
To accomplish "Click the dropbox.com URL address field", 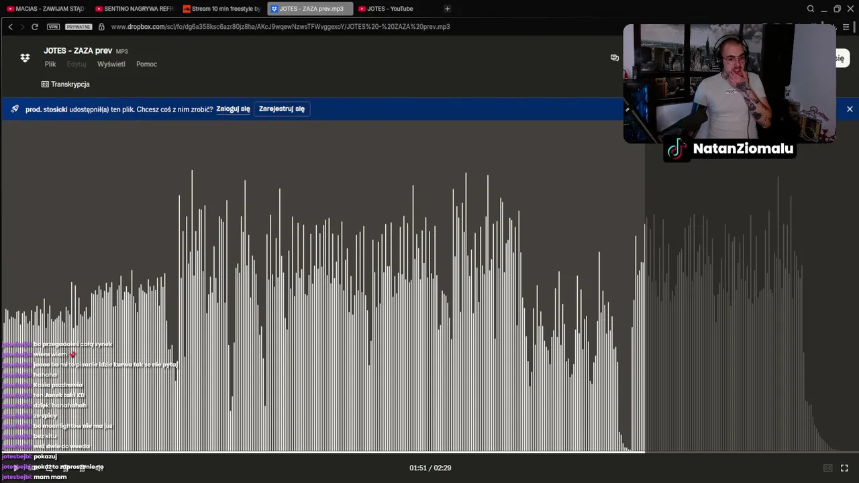I will click(281, 27).
